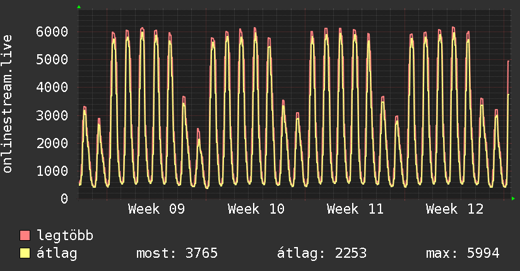The width and height of the screenshot is (520, 271).
Task: Select the legtöbb legend label
Action: coord(65,236)
